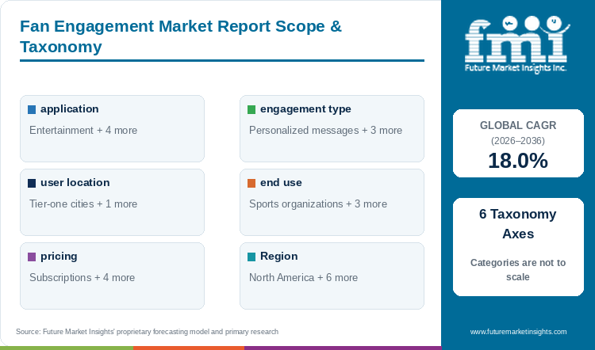Select the pricing heading

59,257
